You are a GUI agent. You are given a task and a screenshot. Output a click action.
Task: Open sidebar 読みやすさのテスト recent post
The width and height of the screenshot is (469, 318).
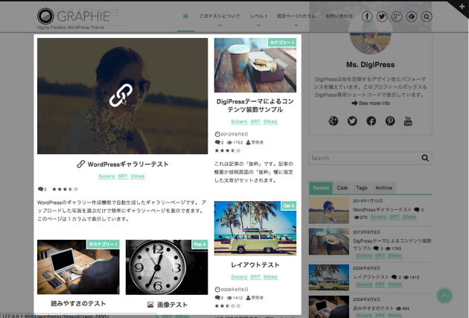point(373,308)
